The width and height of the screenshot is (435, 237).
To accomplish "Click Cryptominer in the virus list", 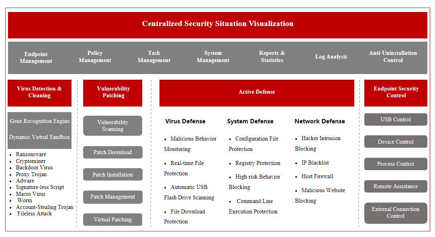I will click(x=31, y=161).
